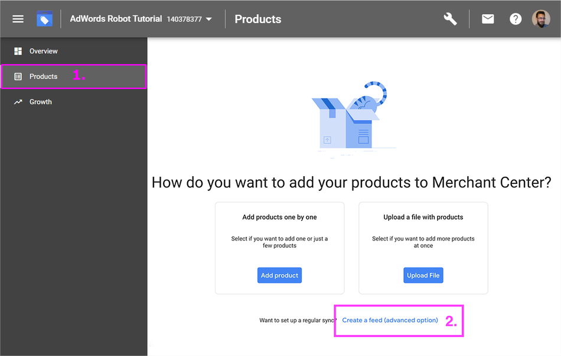Open the AdWords Robot Tutorial account selector

pos(141,19)
